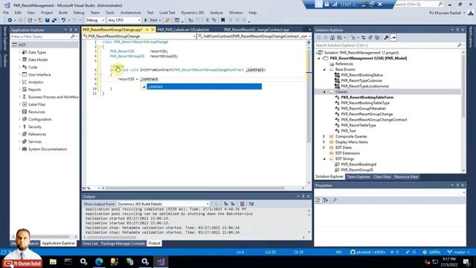Toggle auto-hide pin on Output panel
The image size is (476, 268).
303,197
